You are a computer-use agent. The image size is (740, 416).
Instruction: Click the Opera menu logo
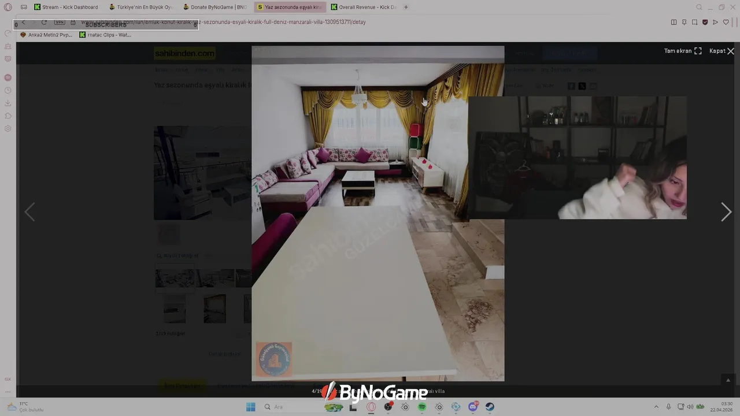[x=8, y=7]
